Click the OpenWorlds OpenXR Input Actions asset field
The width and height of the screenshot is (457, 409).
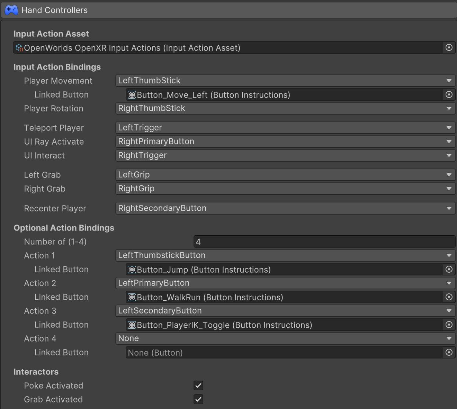coord(228,48)
